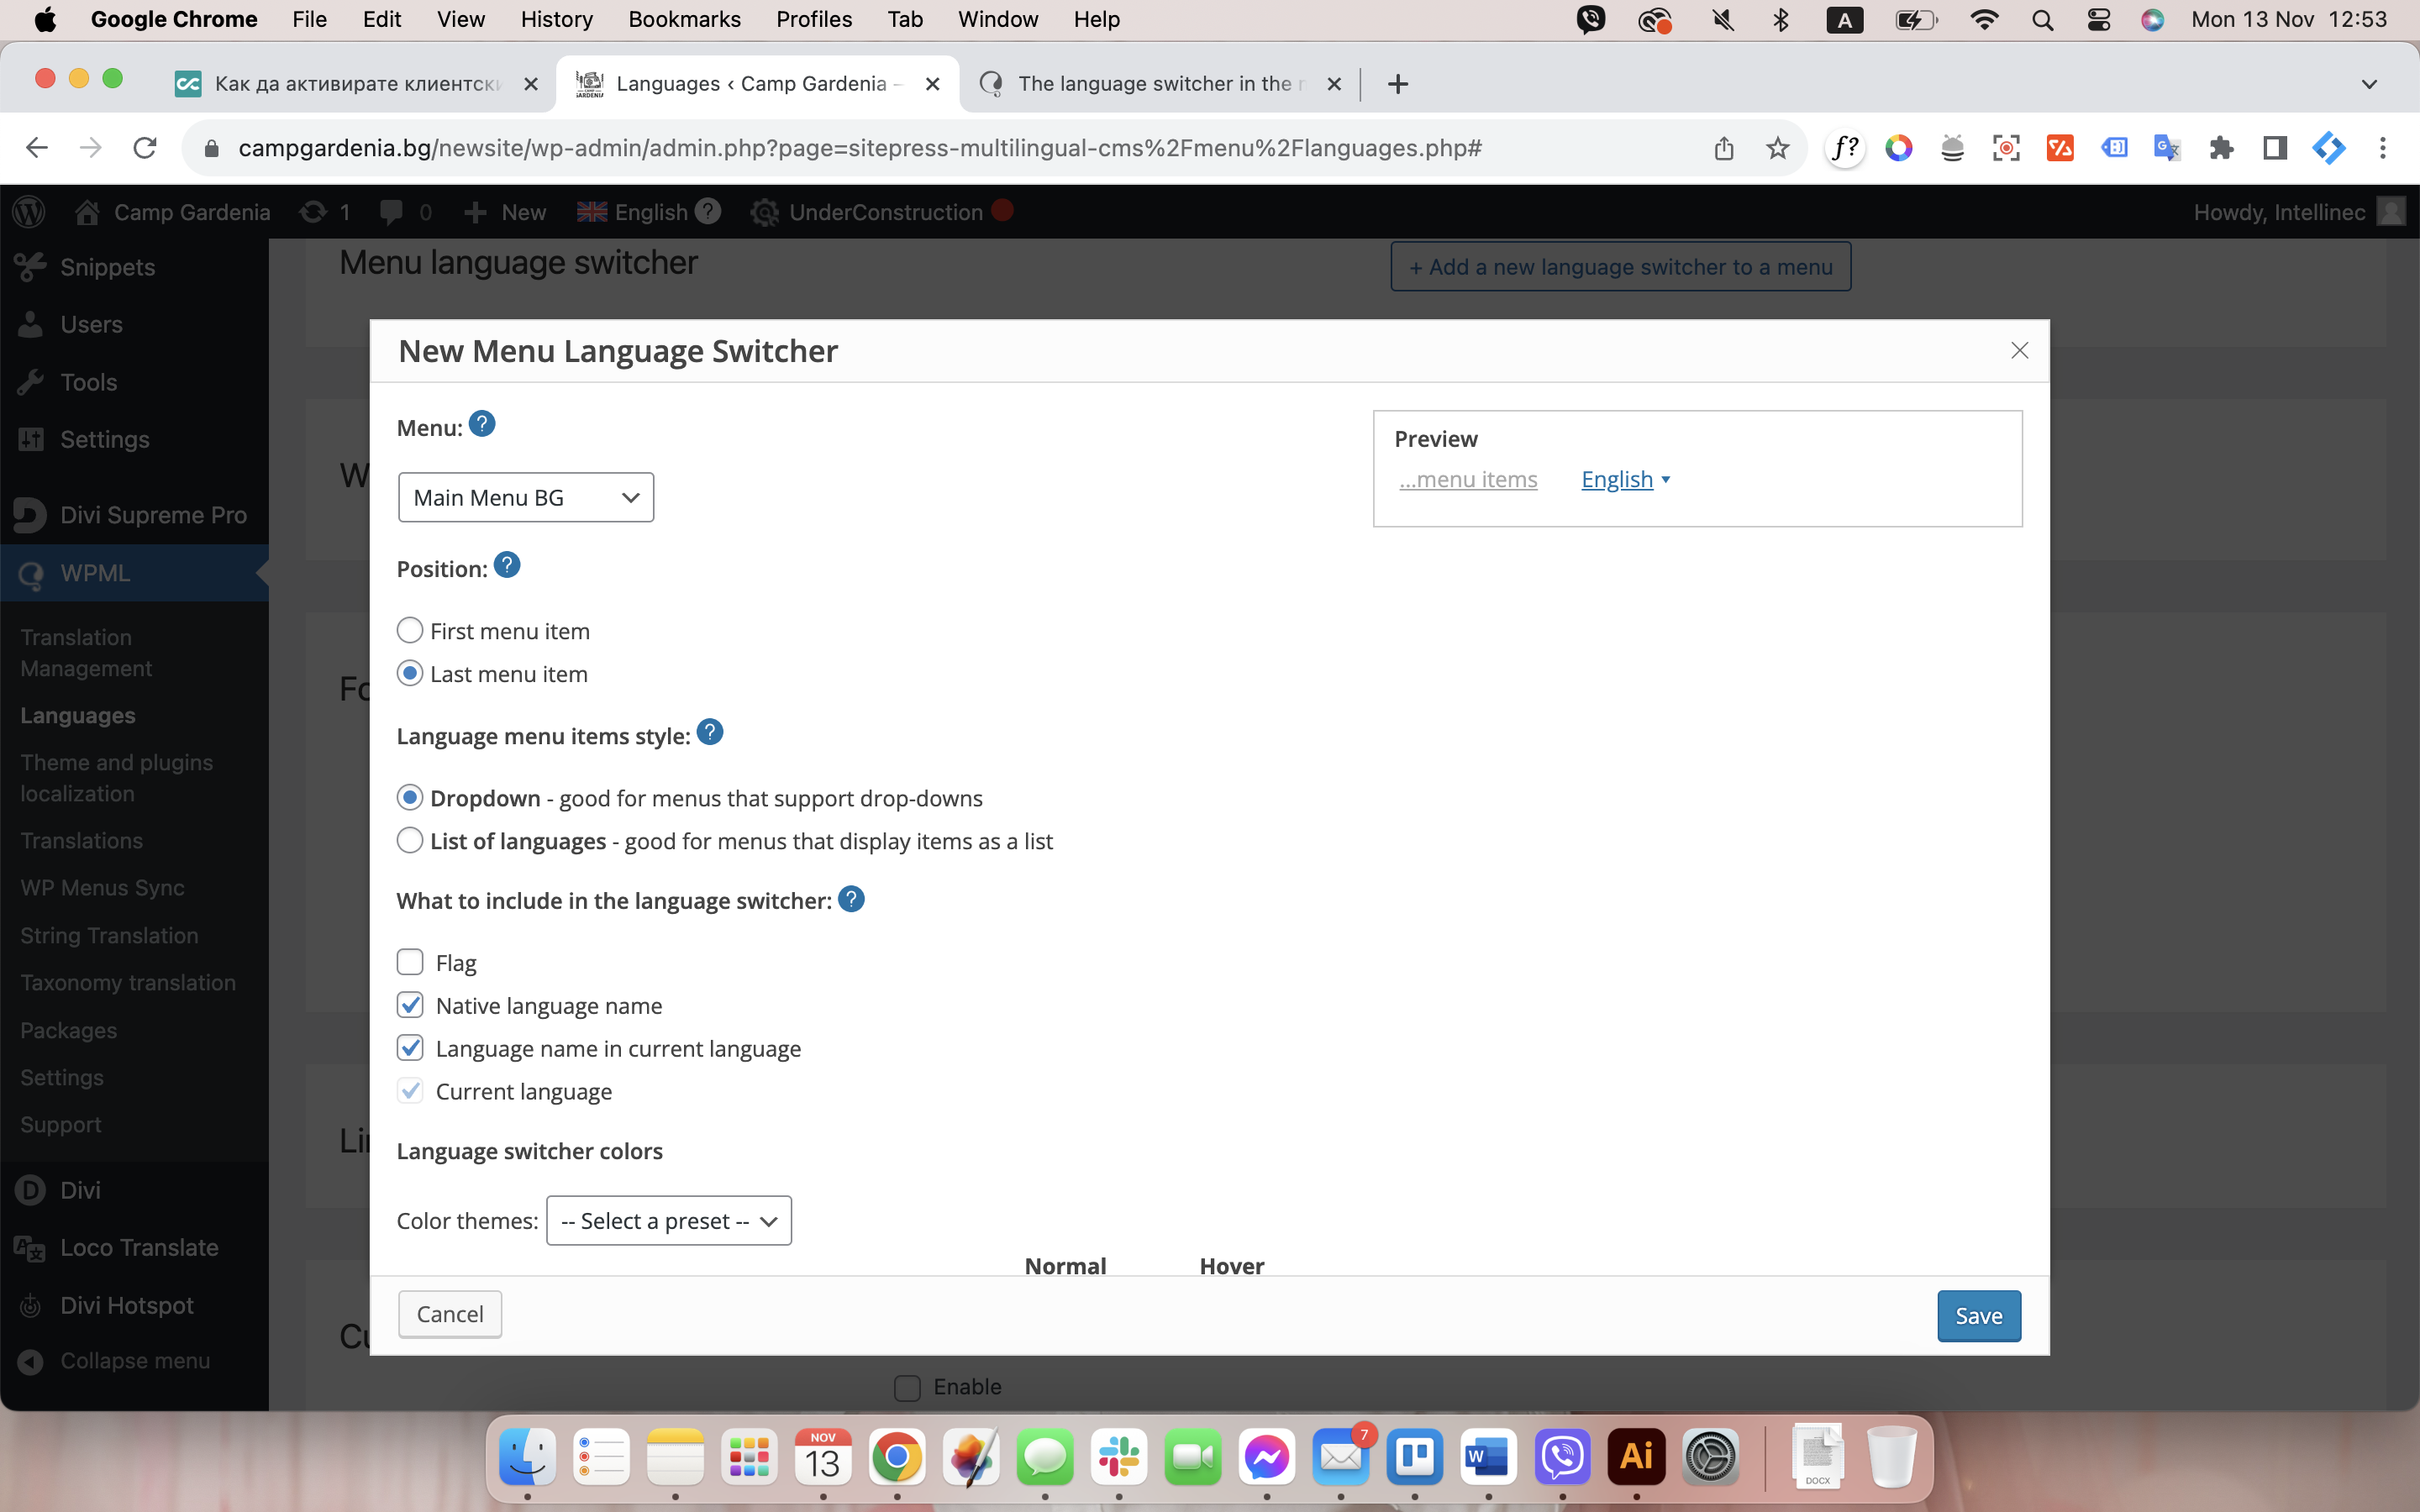This screenshot has width=2420, height=1512.
Task: Click the Chrome reload page icon
Action: click(x=145, y=148)
